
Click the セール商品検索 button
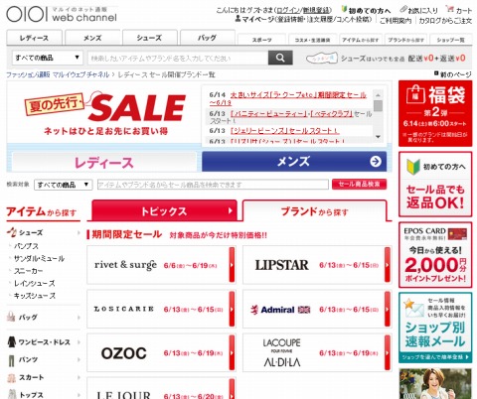tap(360, 185)
